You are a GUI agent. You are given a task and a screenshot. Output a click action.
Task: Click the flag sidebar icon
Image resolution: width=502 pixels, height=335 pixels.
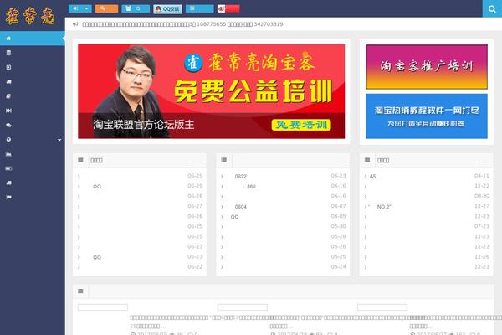click(8, 197)
